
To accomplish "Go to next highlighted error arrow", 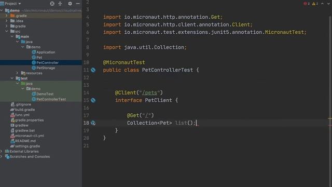I will coord(328,4).
